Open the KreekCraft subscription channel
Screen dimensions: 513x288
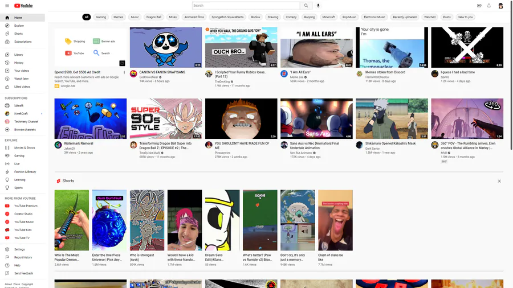21,114
